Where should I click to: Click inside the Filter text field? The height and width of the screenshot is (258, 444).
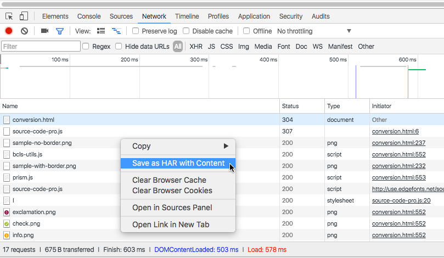pos(41,47)
